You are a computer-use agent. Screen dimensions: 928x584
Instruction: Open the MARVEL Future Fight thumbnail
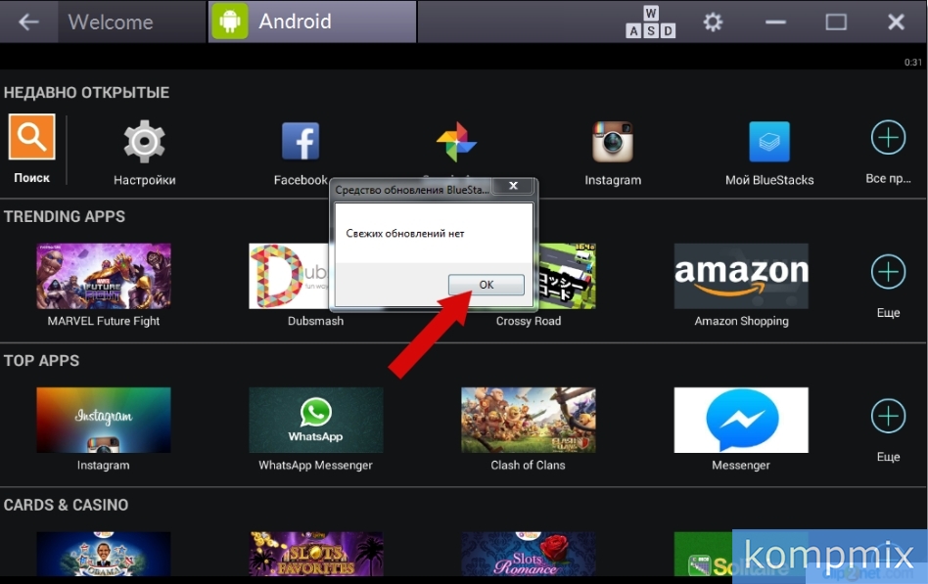[x=104, y=276]
